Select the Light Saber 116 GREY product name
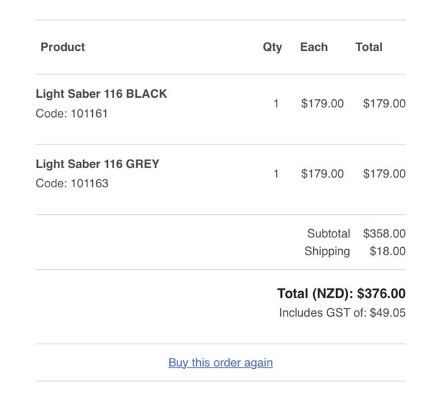Image resolution: width=439 pixels, height=413 pixels. tap(98, 164)
